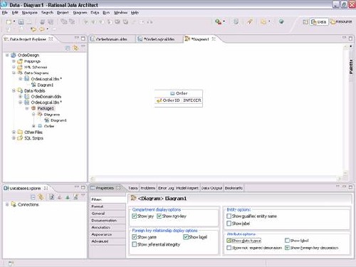Expand the Mappings folder

[14, 61]
